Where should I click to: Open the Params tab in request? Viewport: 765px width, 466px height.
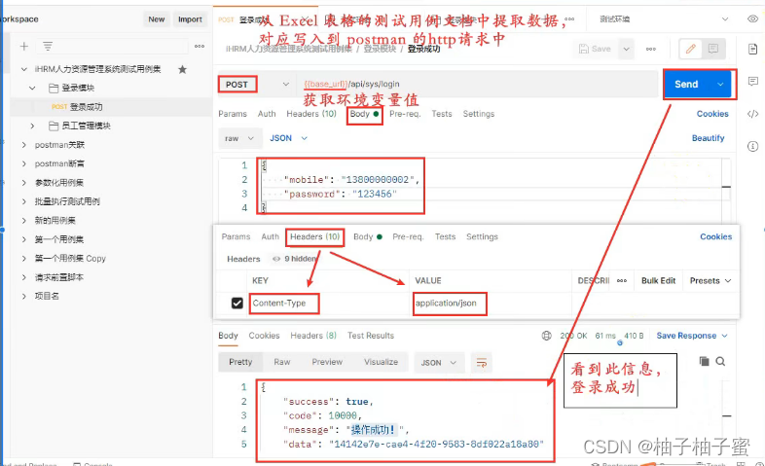click(x=233, y=114)
